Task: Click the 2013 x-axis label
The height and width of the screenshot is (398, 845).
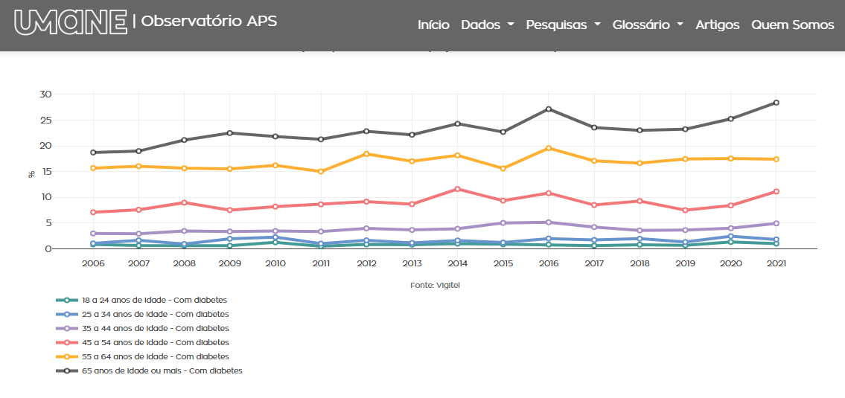Action: pyautogui.click(x=412, y=264)
